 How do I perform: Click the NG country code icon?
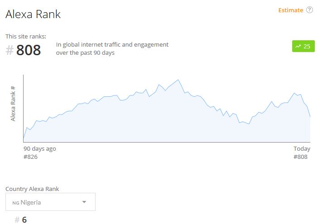(15, 203)
